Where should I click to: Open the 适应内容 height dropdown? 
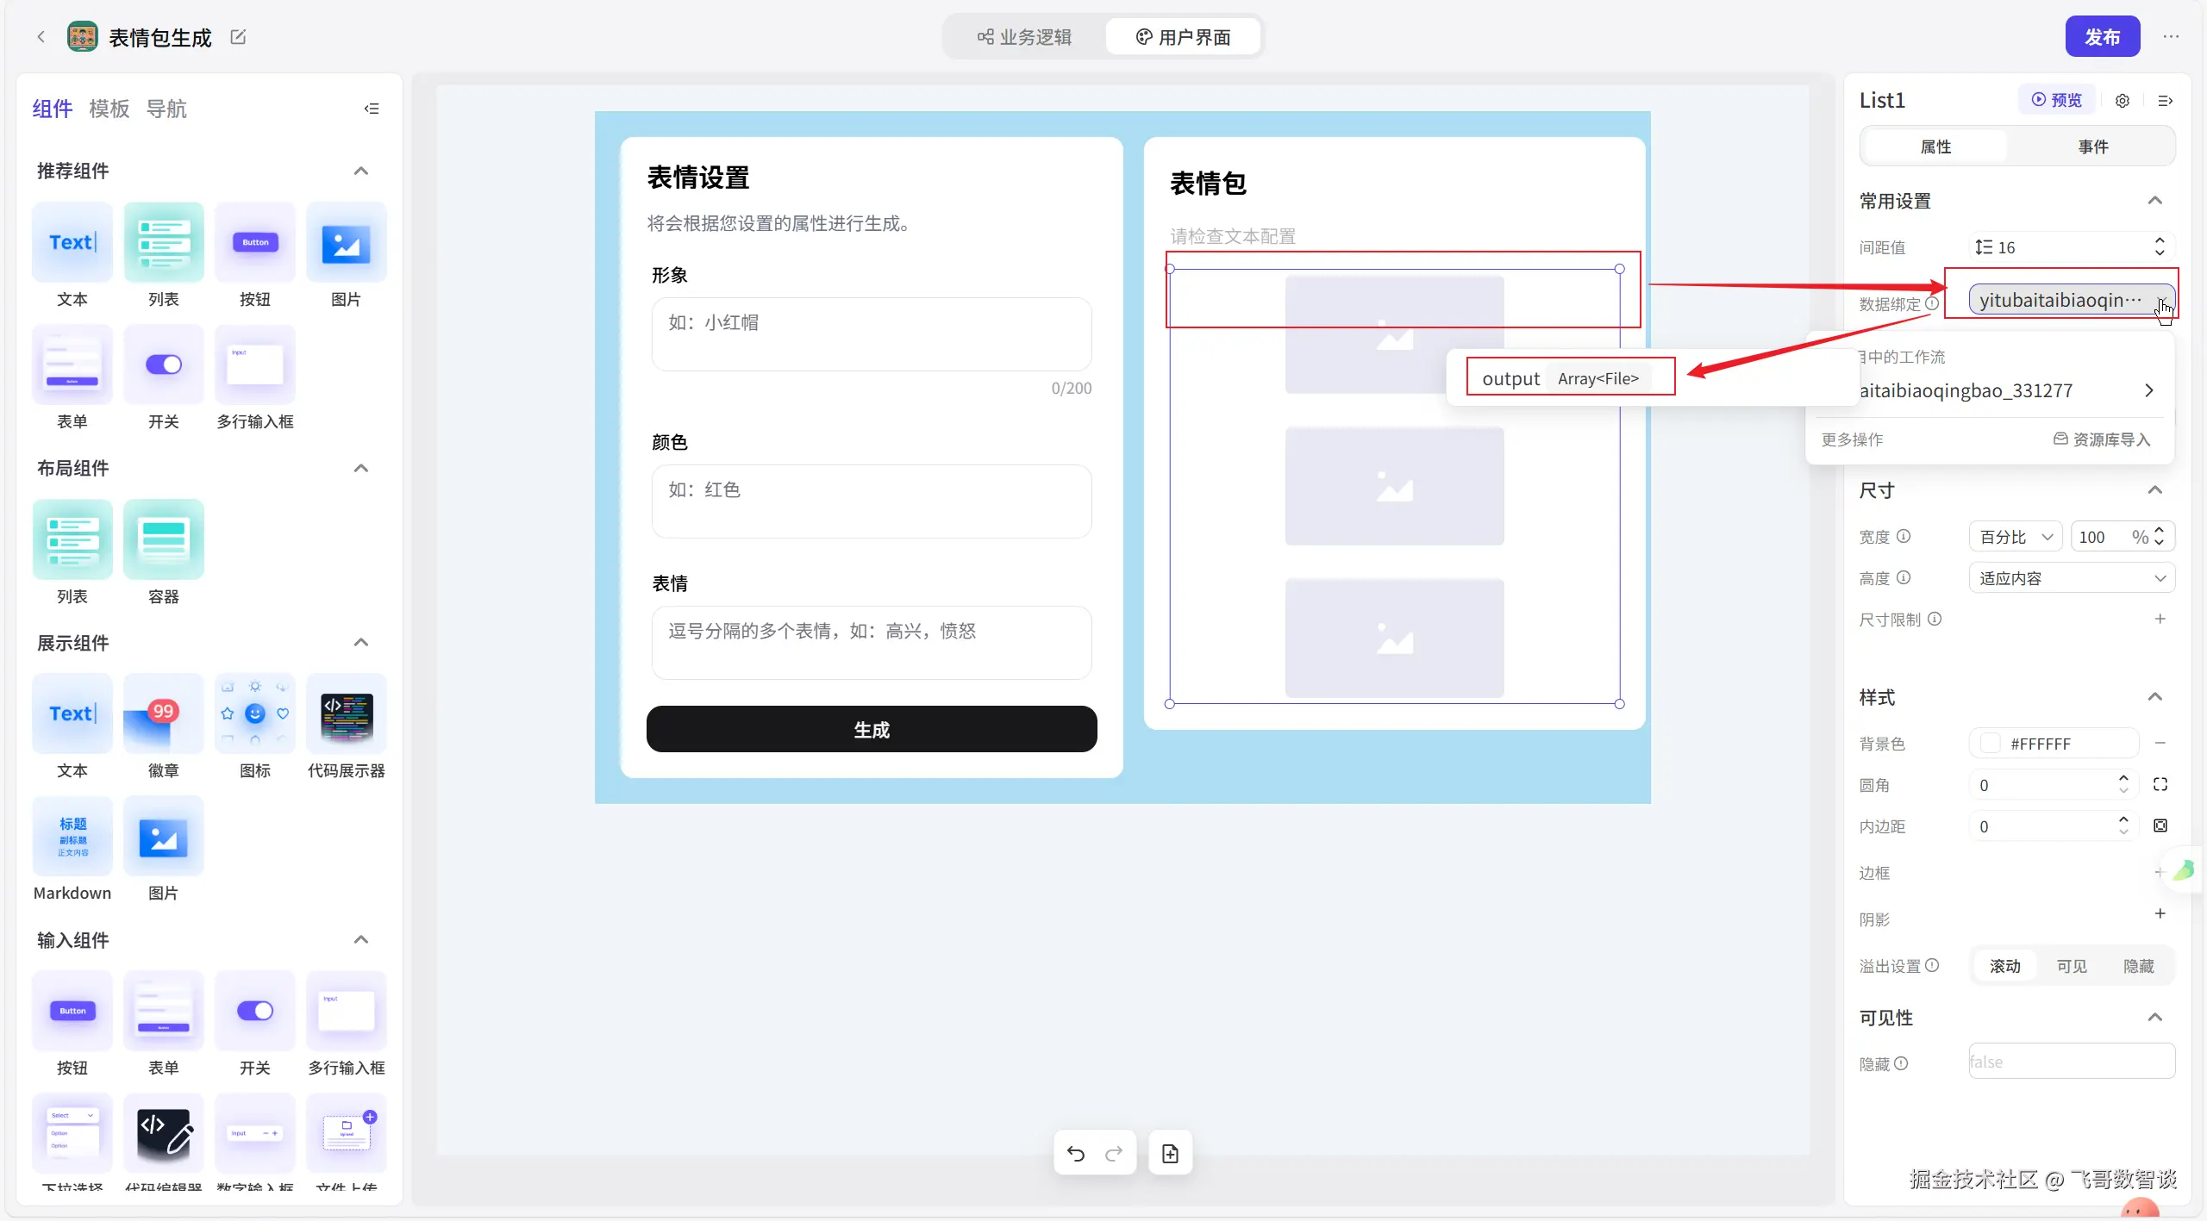point(2072,578)
